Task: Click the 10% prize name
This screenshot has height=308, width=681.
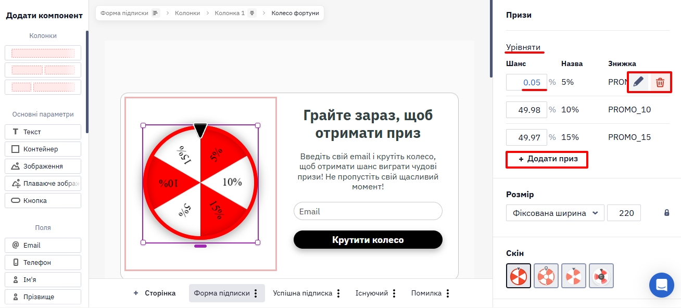Action: [x=570, y=110]
